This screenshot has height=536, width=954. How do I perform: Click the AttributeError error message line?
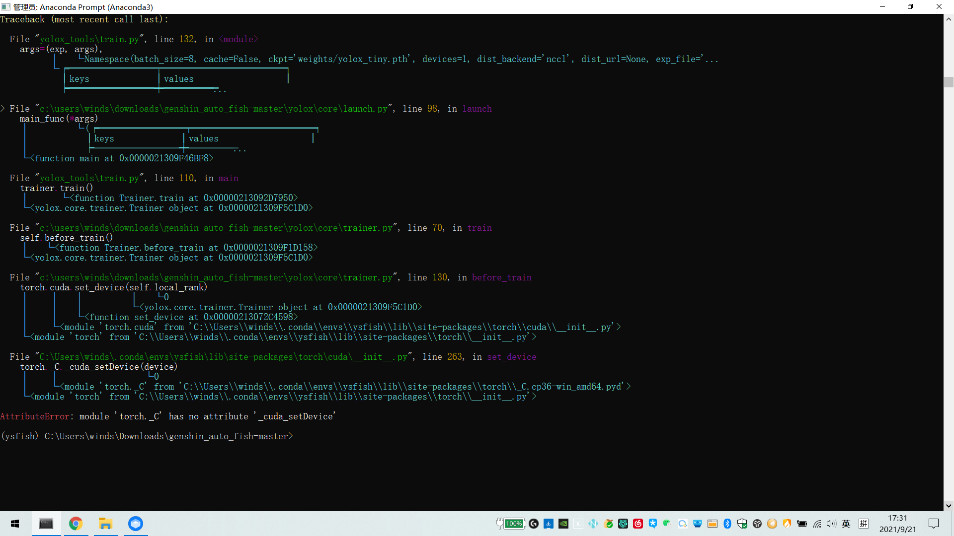click(x=168, y=416)
